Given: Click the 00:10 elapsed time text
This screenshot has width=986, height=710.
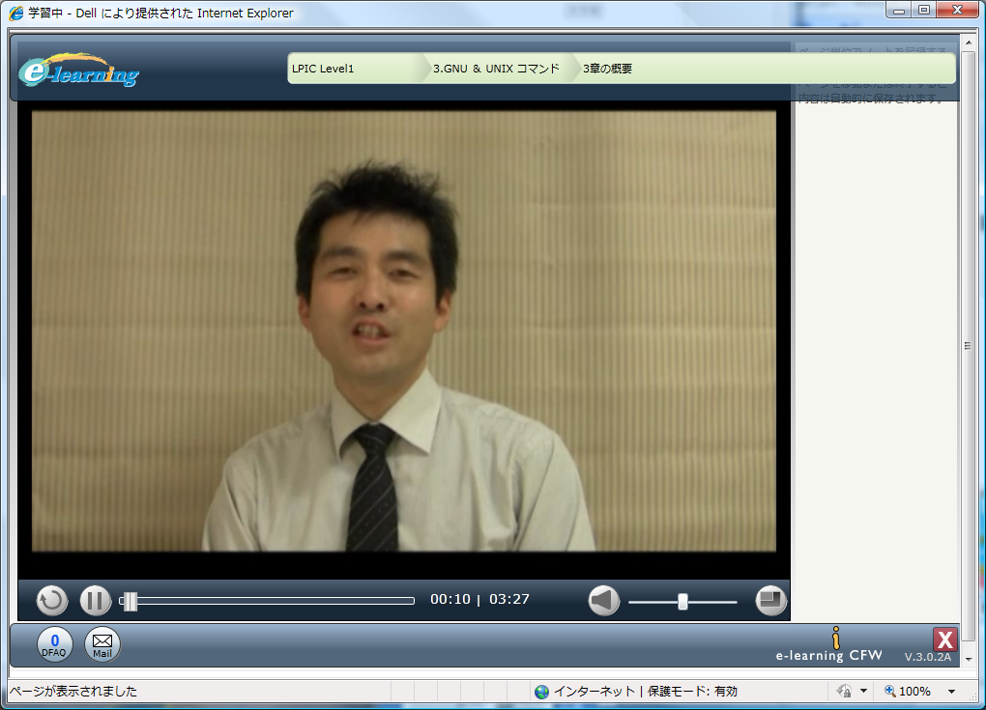Looking at the screenshot, I should pos(450,600).
